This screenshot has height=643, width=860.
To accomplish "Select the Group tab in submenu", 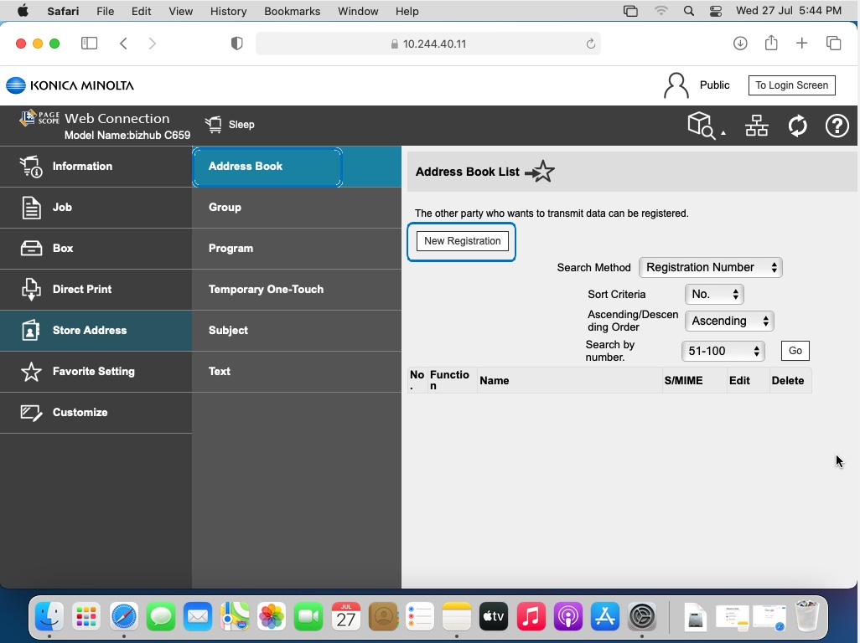I will pos(225,207).
